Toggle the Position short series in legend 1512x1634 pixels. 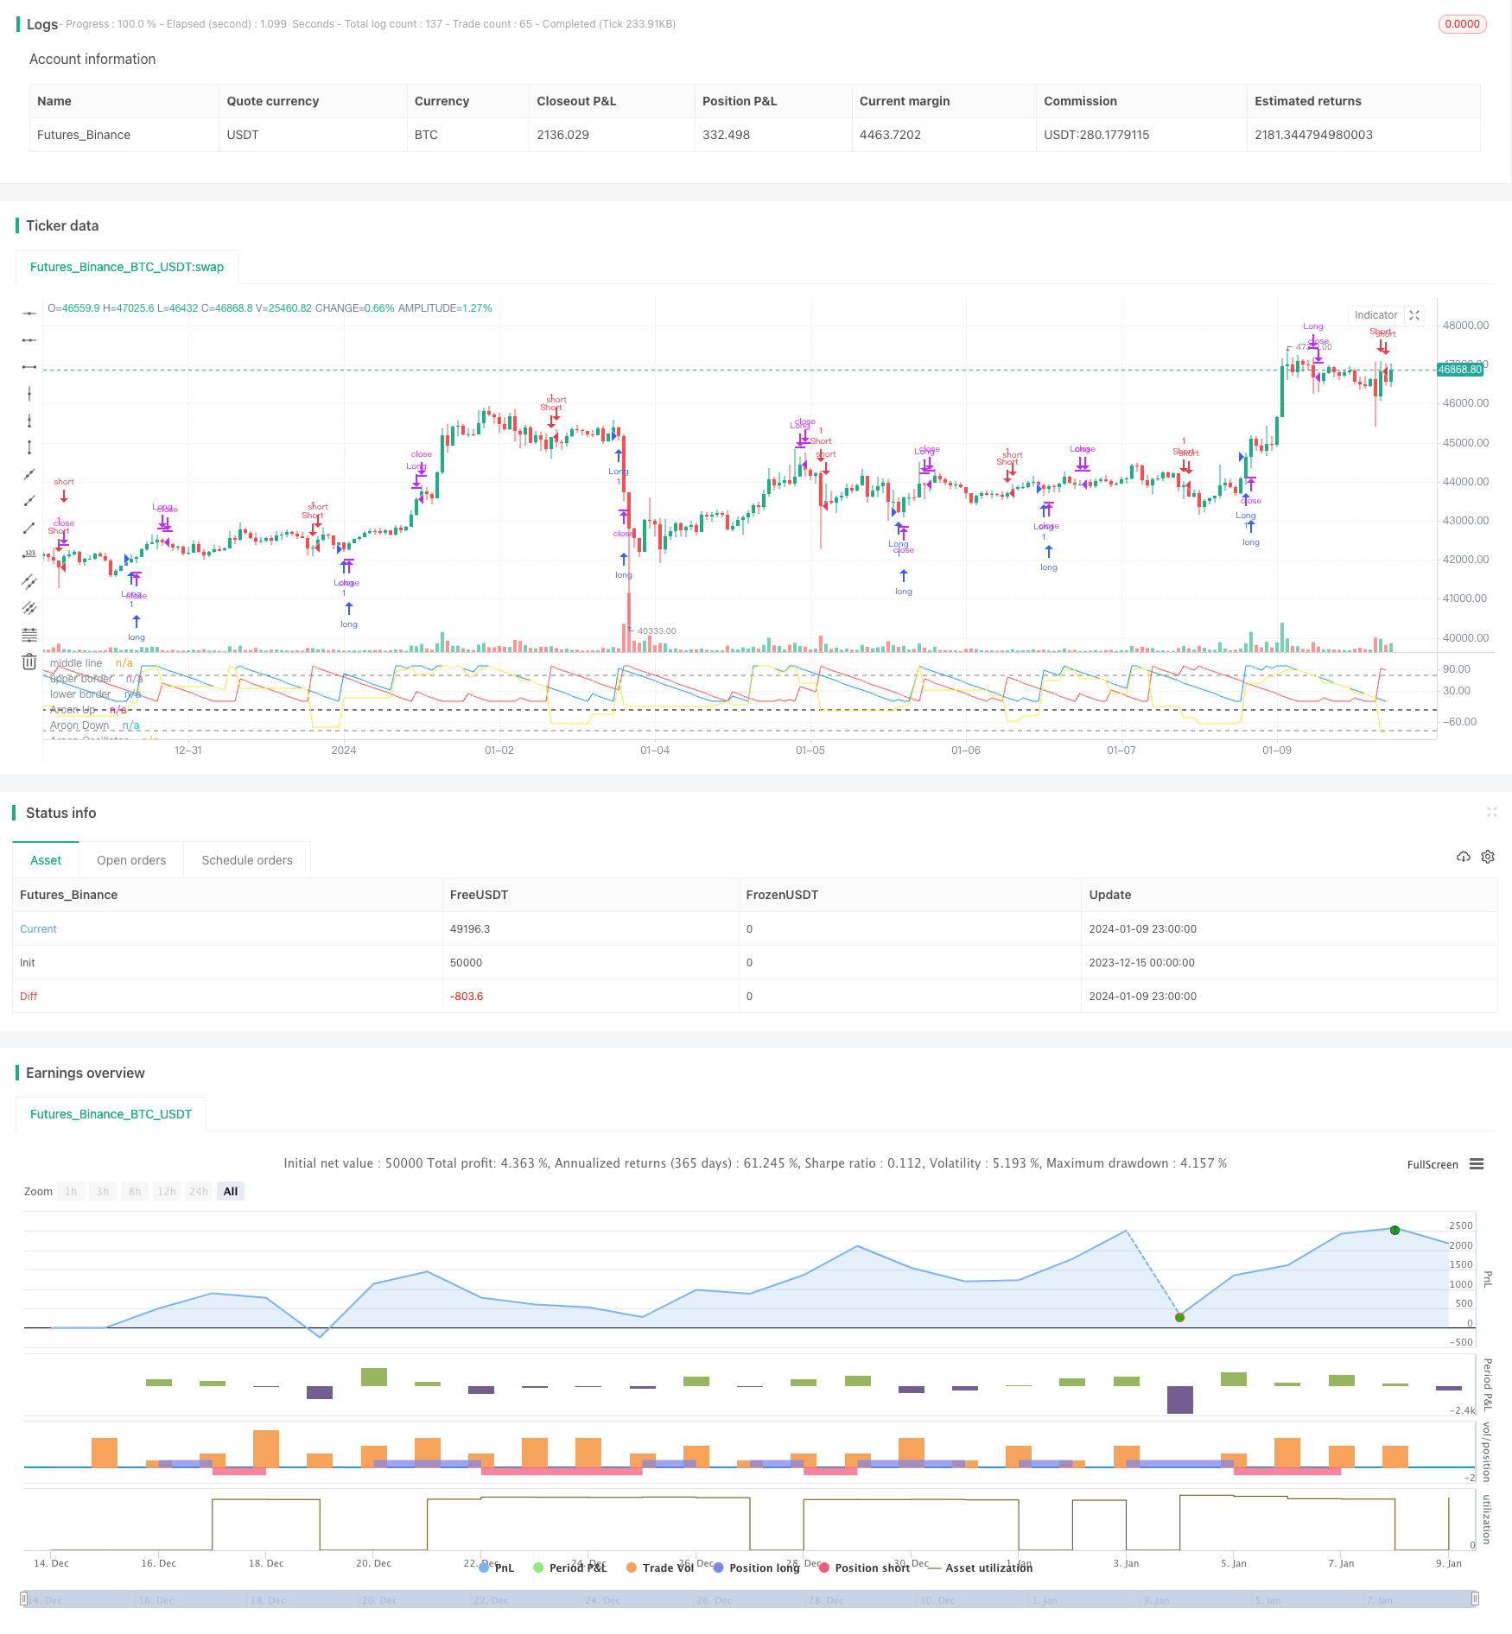pyautogui.click(x=864, y=1567)
